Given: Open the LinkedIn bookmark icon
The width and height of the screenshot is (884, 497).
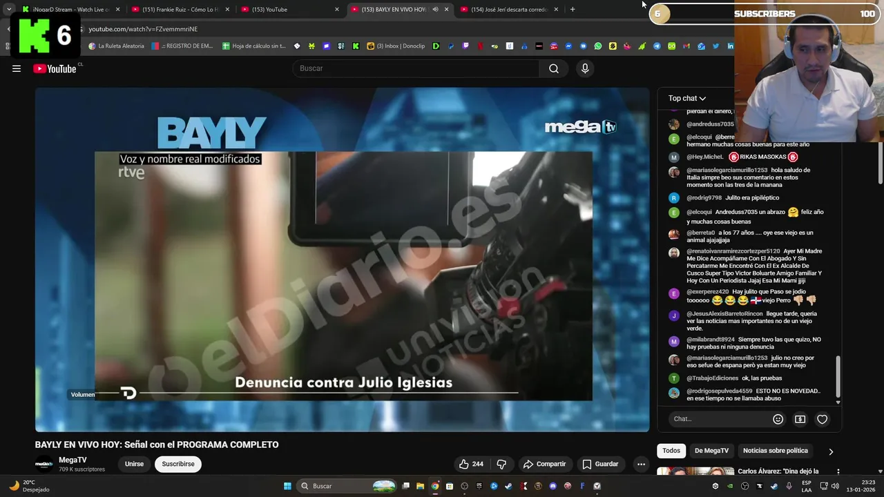Looking at the screenshot, I should [x=730, y=46].
